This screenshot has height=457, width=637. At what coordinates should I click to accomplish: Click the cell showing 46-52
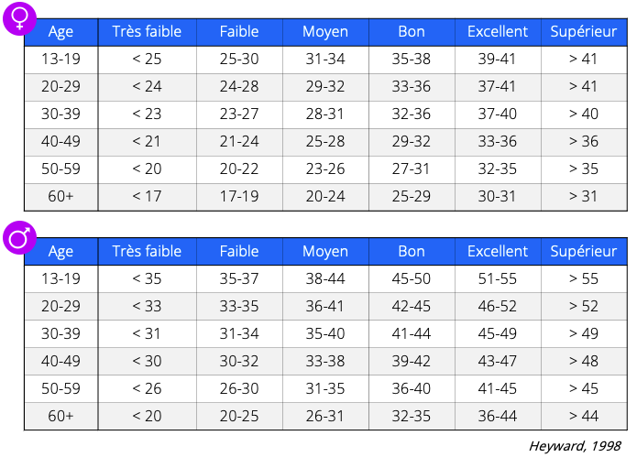(498, 307)
